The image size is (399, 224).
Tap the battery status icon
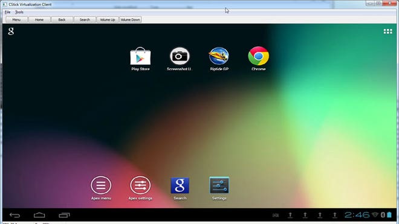pos(389,215)
